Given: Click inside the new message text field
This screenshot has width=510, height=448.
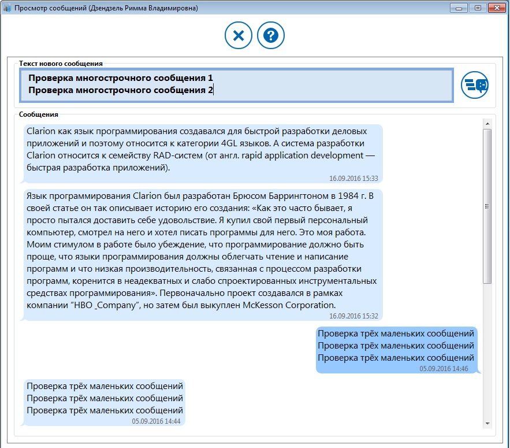Looking at the screenshot, I should pos(236,84).
